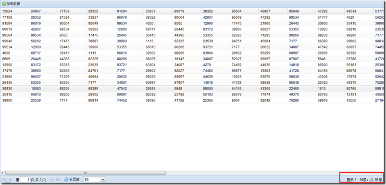Select first cell of row 21960
The height and width of the screenshot is (185, 386).
[x=15, y=77]
